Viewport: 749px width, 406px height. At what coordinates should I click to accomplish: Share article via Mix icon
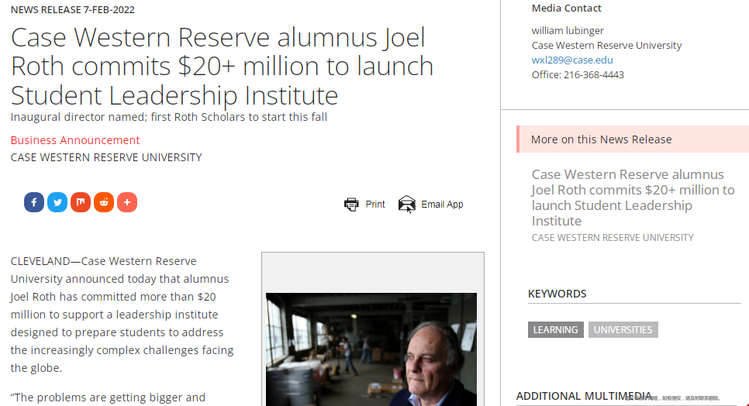[x=81, y=202]
